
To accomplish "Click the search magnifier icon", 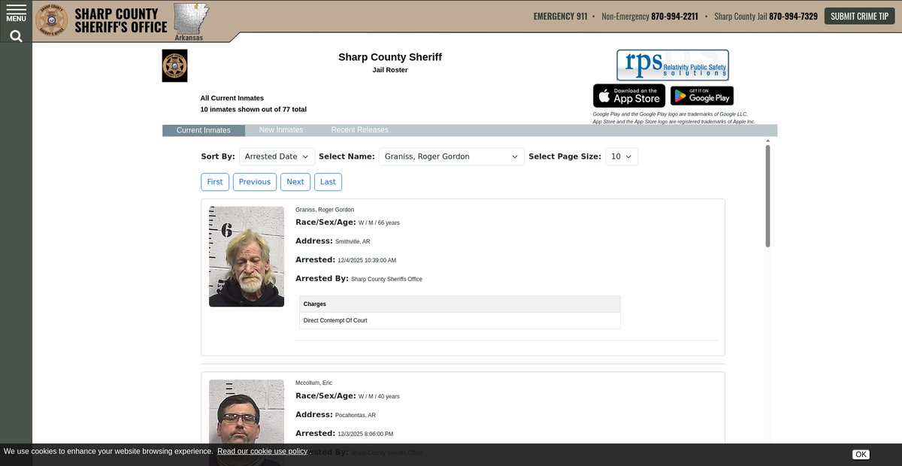I will click(16, 36).
